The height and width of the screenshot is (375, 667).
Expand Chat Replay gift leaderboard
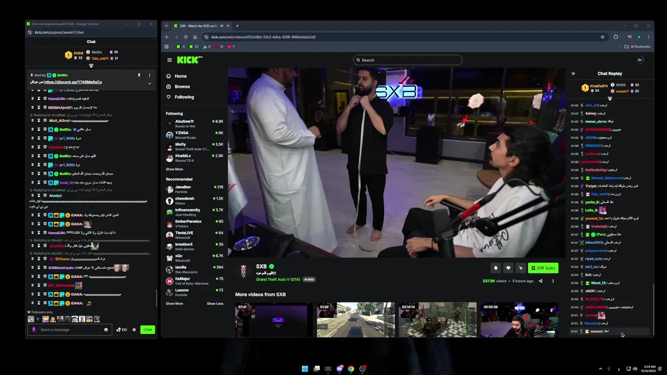tap(610, 98)
